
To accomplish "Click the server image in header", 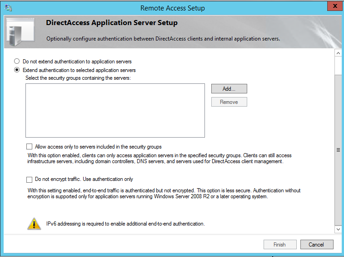I will click(20, 32).
